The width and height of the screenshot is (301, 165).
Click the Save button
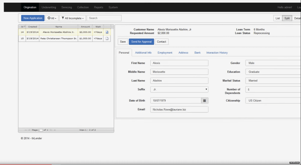(x=123, y=42)
